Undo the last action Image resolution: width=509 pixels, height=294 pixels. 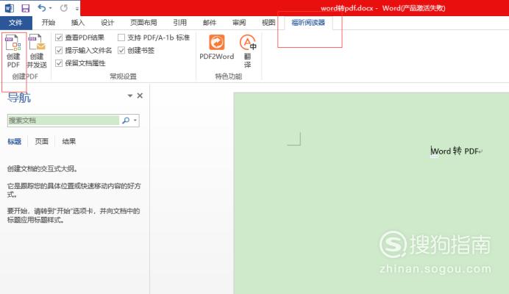(x=42, y=8)
